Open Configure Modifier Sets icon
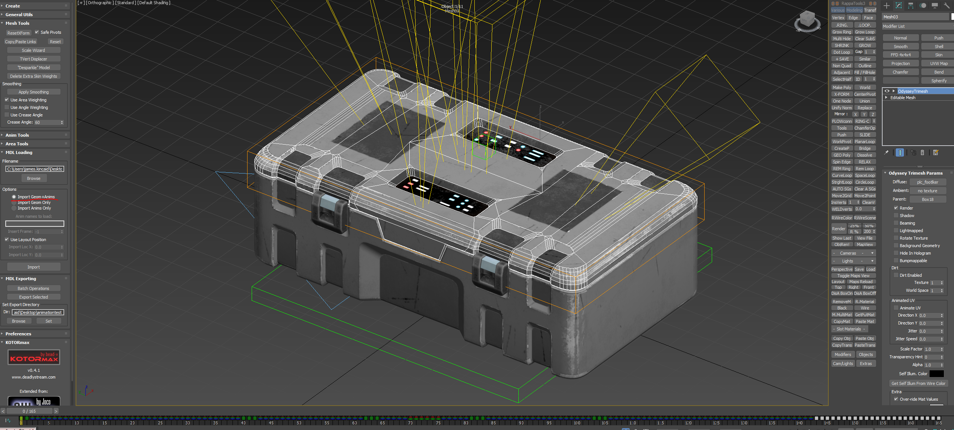Image resolution: width=954 pixels, height=430 pixels. point(936,152)
